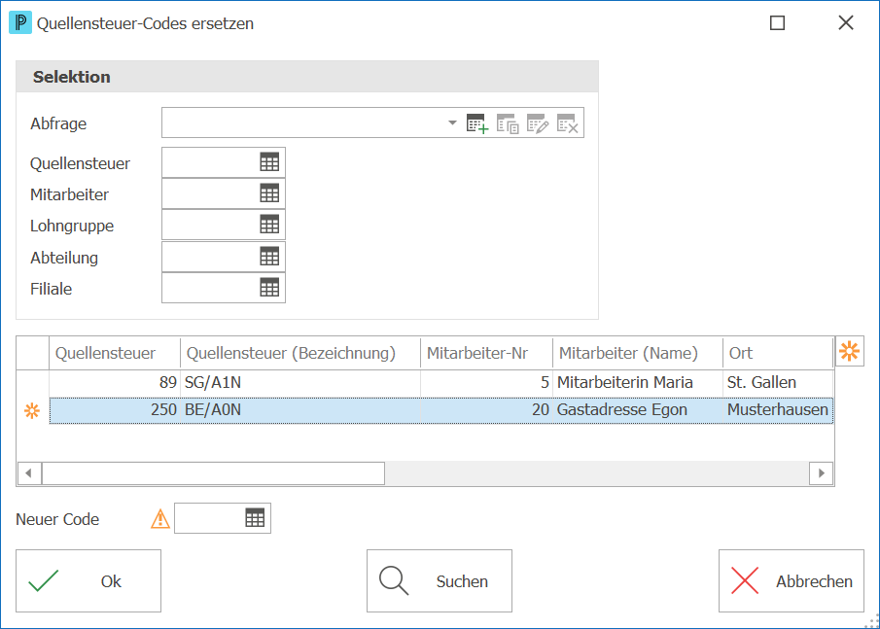
Task: Sort by Quellensteuer column header
Action: (x=115, y=353)
